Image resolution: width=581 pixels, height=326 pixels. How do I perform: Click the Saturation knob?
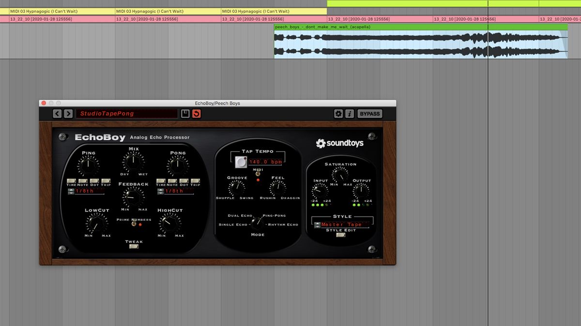tap(341, 175)
